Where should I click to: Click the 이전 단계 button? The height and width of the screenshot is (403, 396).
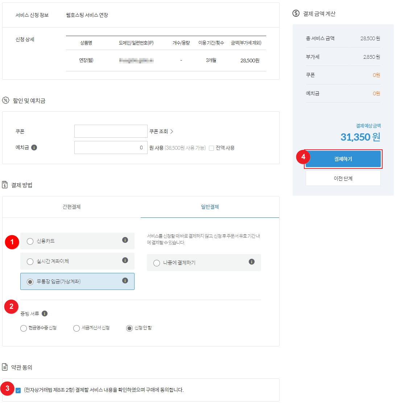pyautogui.click(x=343, y=178)
